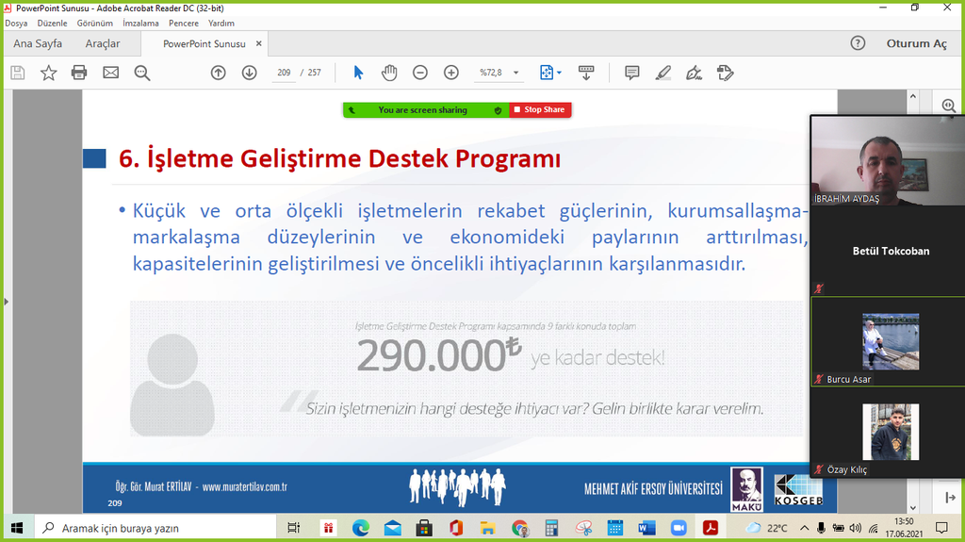This screenshot has height=542, width=965.
Task: Switch to Ana Sayfa tab
Action: coord(38,43)
